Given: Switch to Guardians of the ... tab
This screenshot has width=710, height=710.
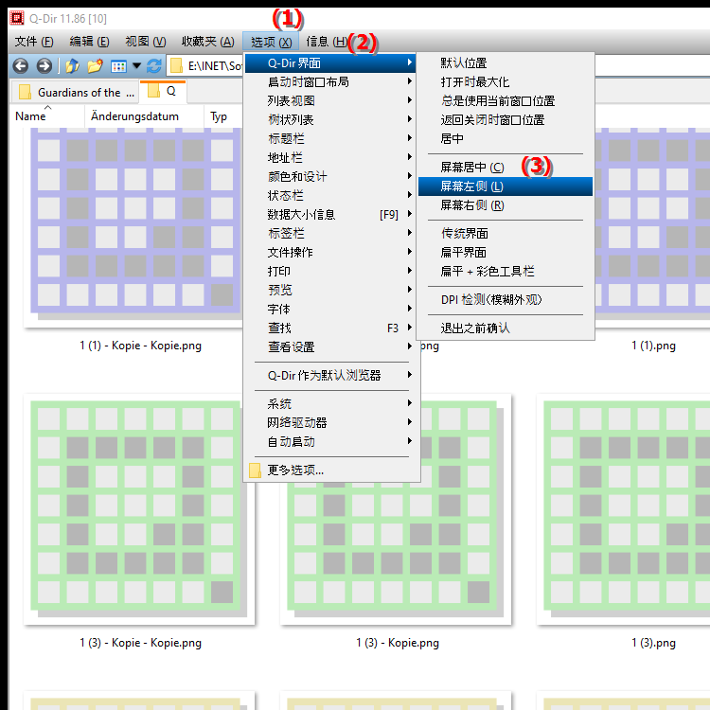Looking at the screenshot, I should pyautogui.click(x=77, y=93).
